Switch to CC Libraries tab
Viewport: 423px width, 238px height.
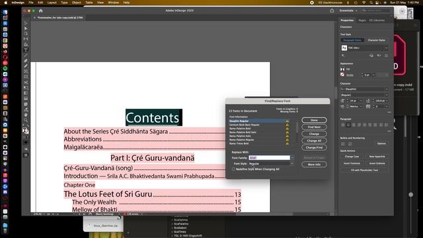point(377,20)
